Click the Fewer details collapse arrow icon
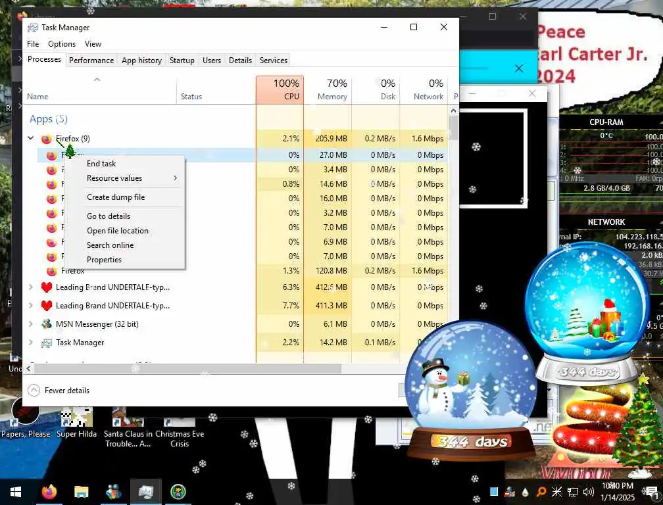Viewport: 663px width, 505px height. pyautogui.click(x=34, y=390)
